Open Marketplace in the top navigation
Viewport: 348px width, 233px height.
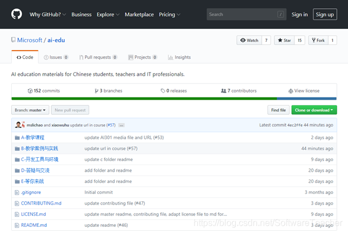tap(139, 14)
